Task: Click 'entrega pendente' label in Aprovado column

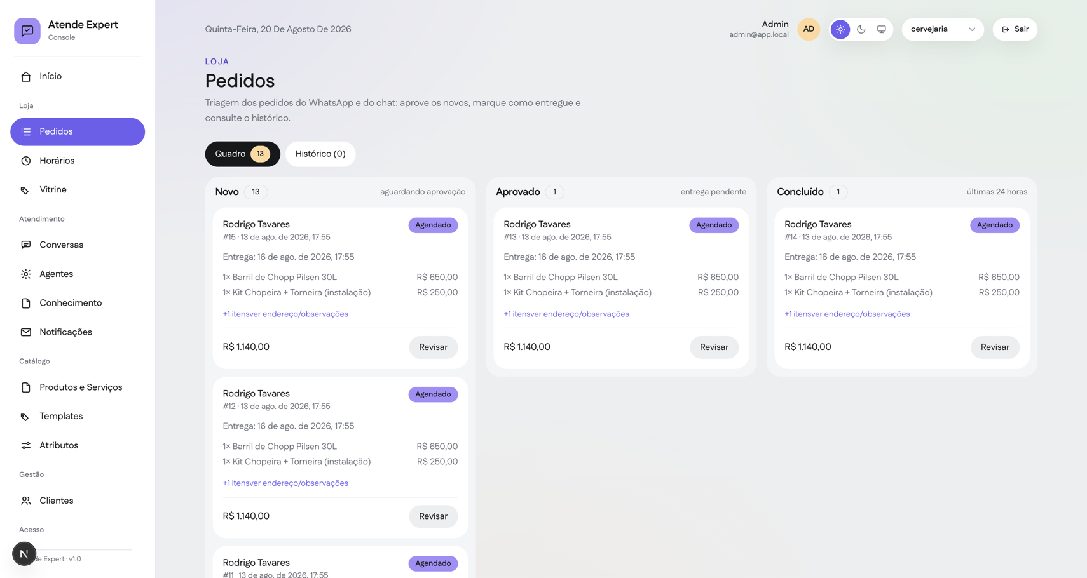Action: pyautogui.click(x=713, y=192)
